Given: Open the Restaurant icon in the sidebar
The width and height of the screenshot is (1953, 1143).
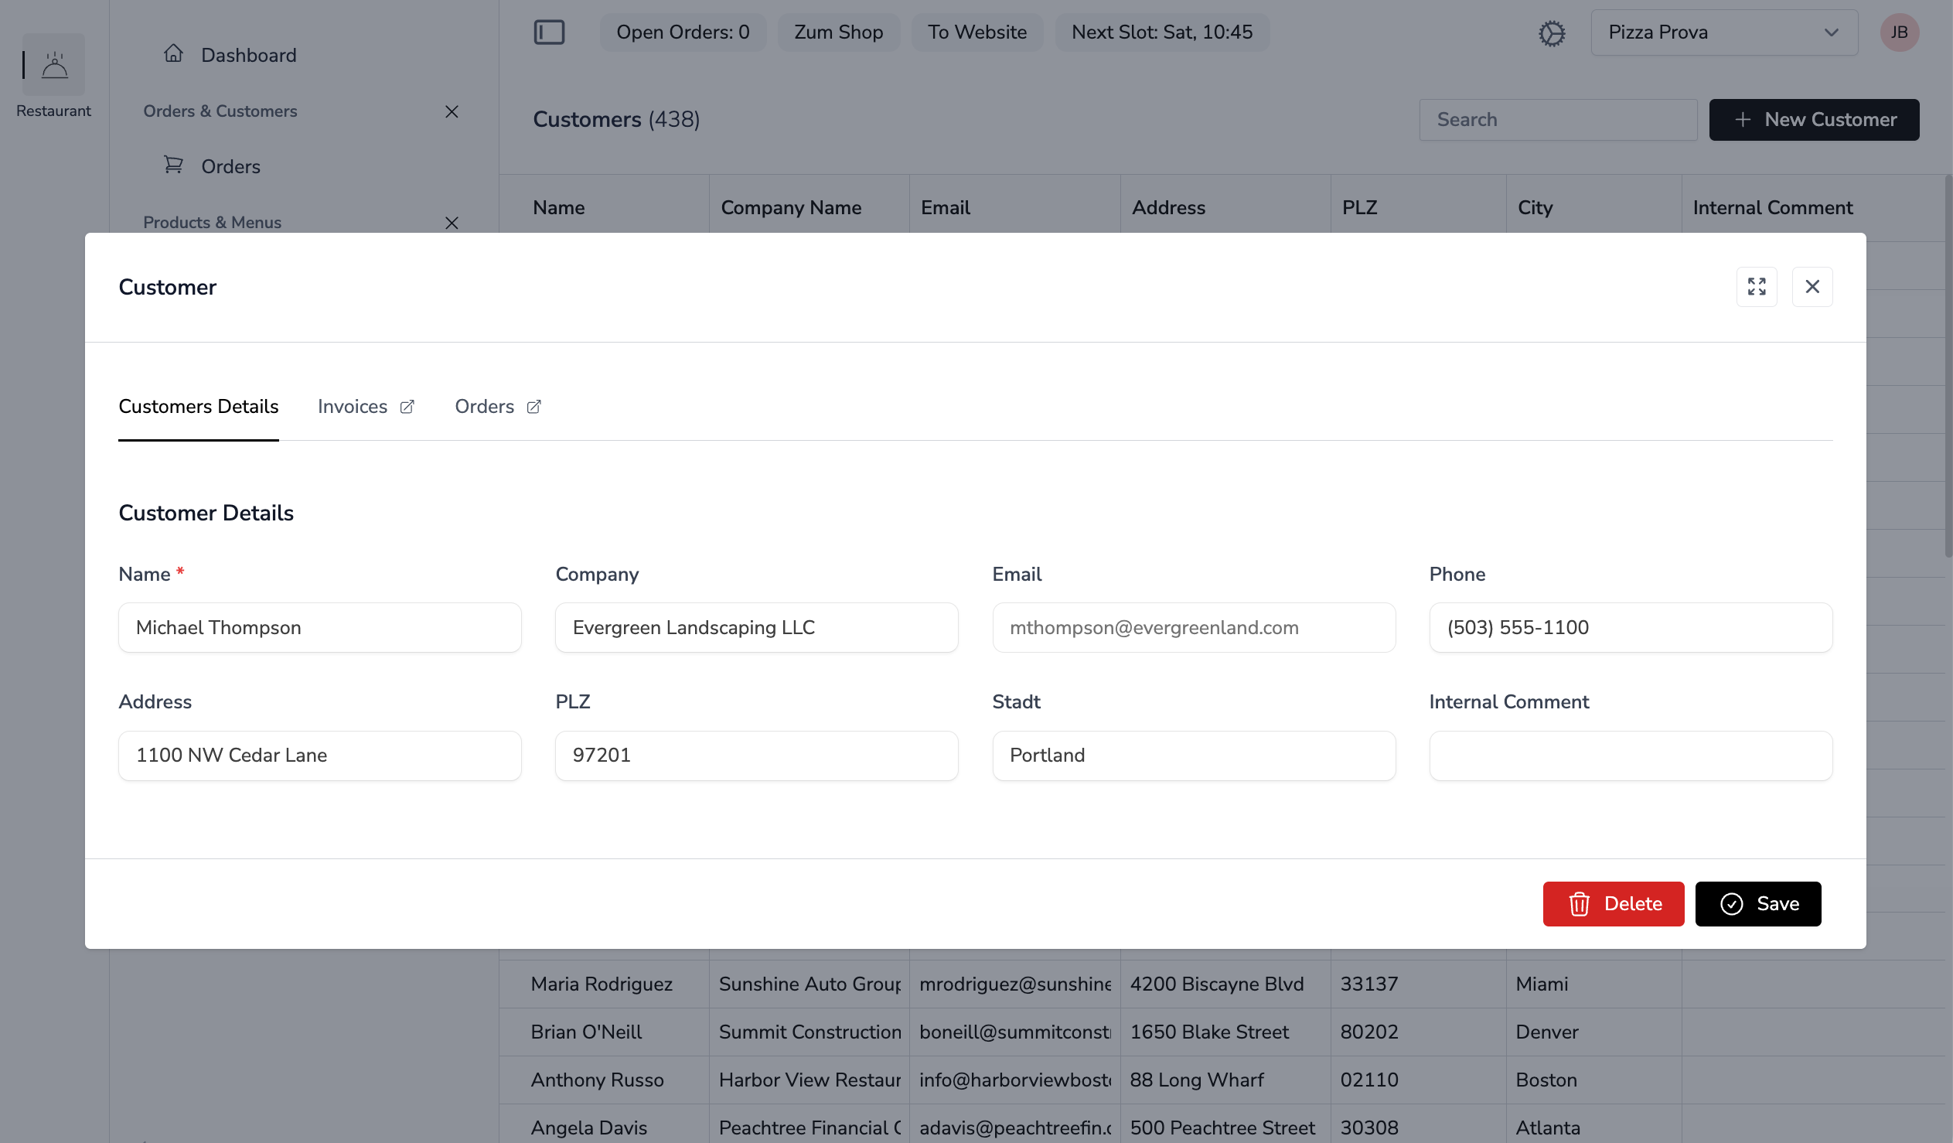Looking at the screenshot, I should coord(53,64).
